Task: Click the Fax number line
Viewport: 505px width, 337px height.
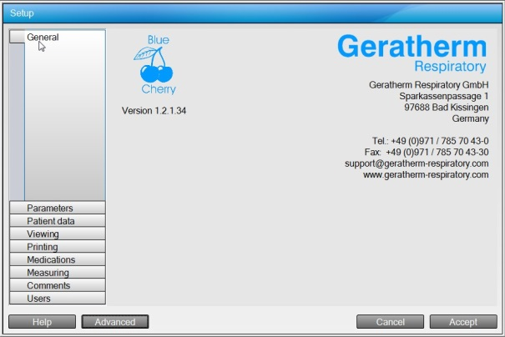Action: click(x=427, y=152)
